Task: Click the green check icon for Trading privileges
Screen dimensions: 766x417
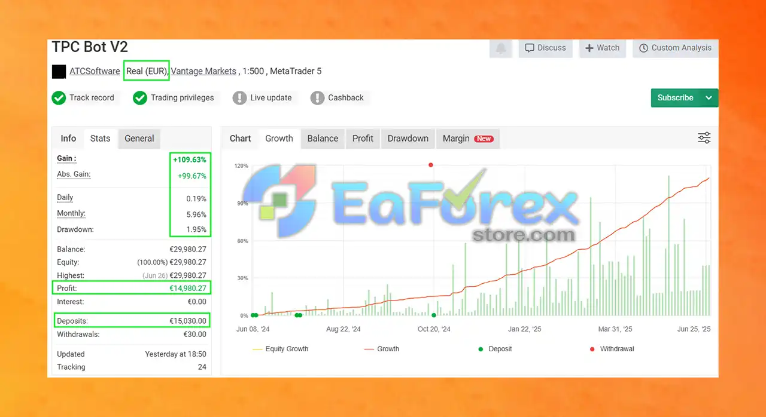Action: (x=140, y=98)
